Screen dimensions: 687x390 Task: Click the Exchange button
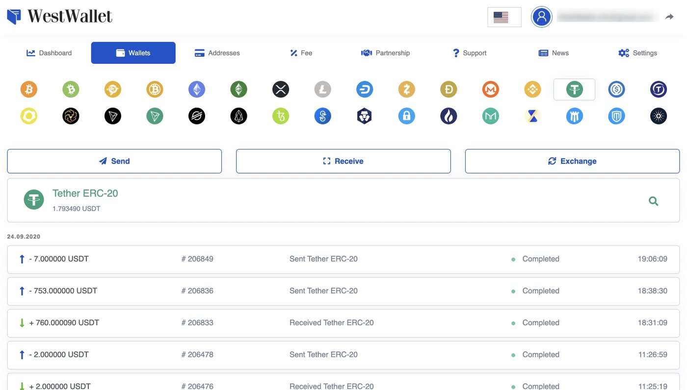(x=572, y=161)
